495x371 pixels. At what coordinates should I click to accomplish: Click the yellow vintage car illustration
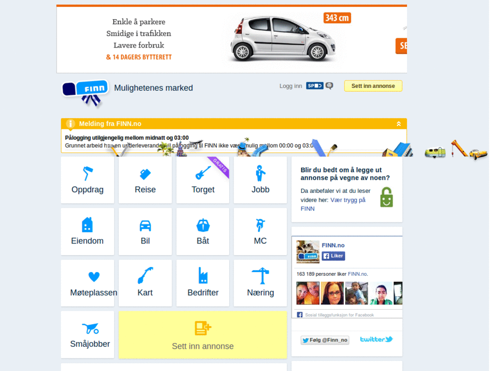[478, 154]
